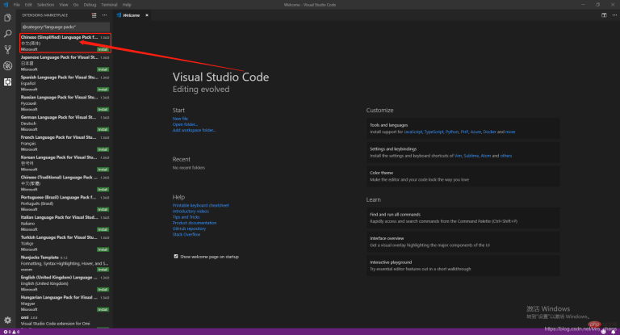Install Russian Language Pack
This screenshot has height=335, width=620.
tap(103, 109)
